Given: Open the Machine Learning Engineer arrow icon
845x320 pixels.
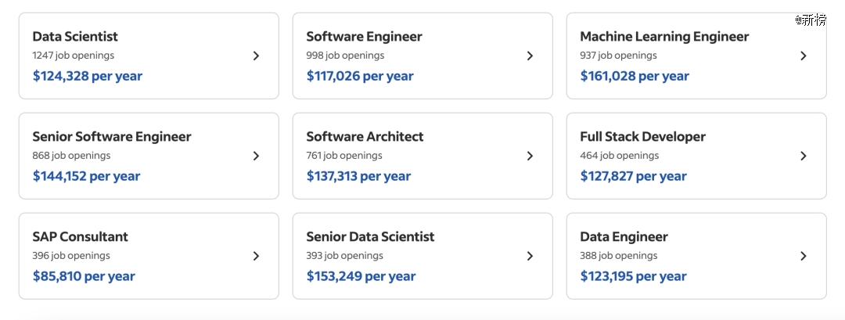Looking at the screenshot, I should click(804, 56).
